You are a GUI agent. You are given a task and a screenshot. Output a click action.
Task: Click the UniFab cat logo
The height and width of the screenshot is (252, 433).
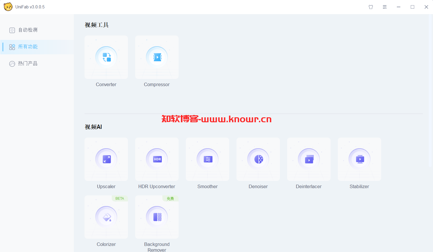click(x=8, y=7)
